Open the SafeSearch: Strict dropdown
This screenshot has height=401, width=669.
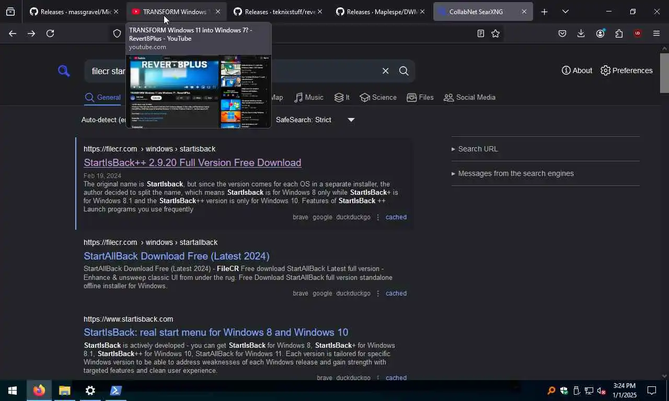(x=315, y=120)
